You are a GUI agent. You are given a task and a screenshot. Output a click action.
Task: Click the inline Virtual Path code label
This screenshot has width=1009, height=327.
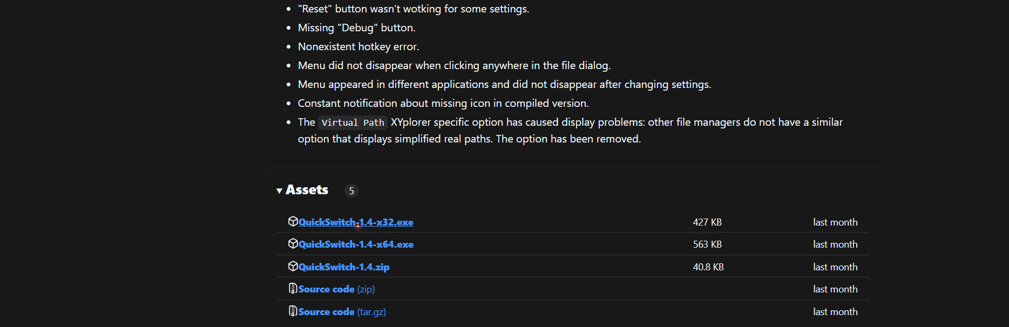pyautogui.click(x=353, y=122)
